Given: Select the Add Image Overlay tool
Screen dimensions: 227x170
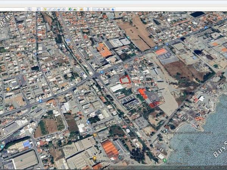Looking at the screenshot, I should point(59,9).
